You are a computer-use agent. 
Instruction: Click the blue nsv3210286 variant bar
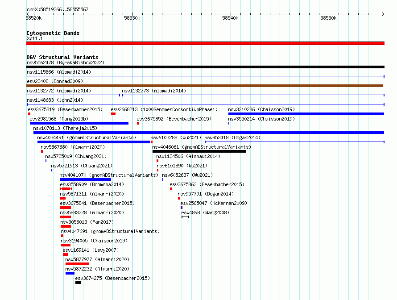pyautogui.click(x=306, y=114)
